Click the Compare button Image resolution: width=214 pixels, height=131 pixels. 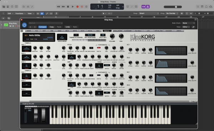pos(42,27)
